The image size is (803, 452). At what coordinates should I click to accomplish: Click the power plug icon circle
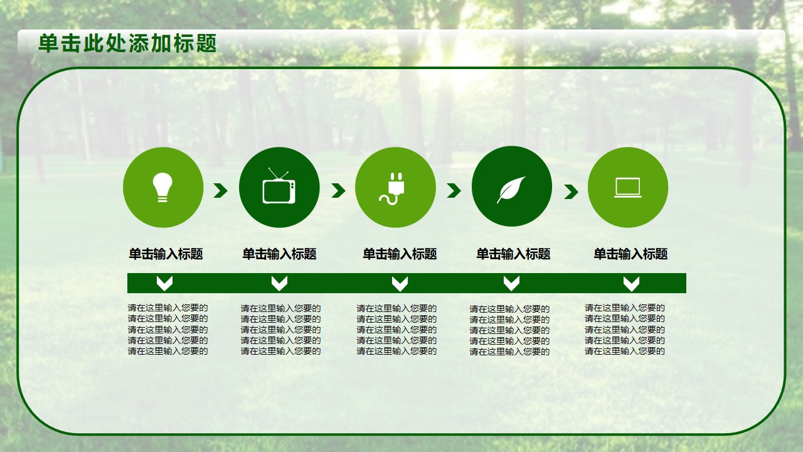395,187
